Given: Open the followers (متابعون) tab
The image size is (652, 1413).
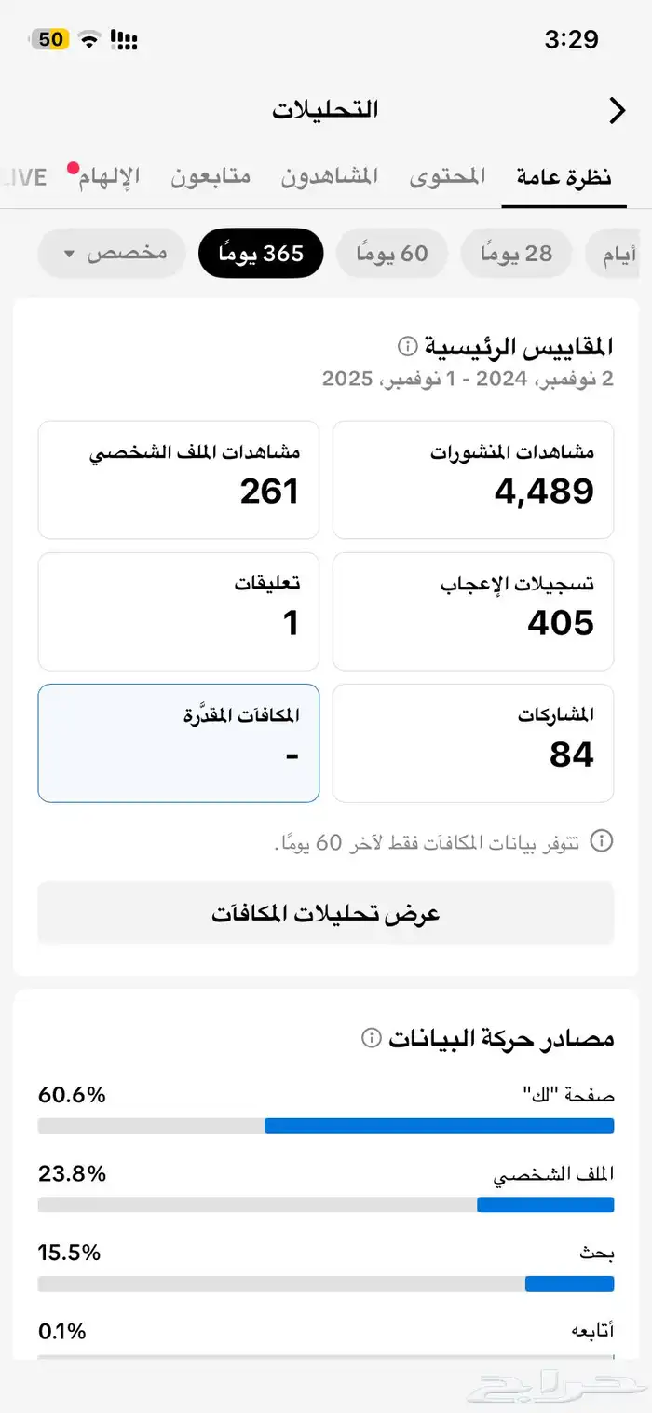Looking at the screenshot, I should [x=211, y=175].
